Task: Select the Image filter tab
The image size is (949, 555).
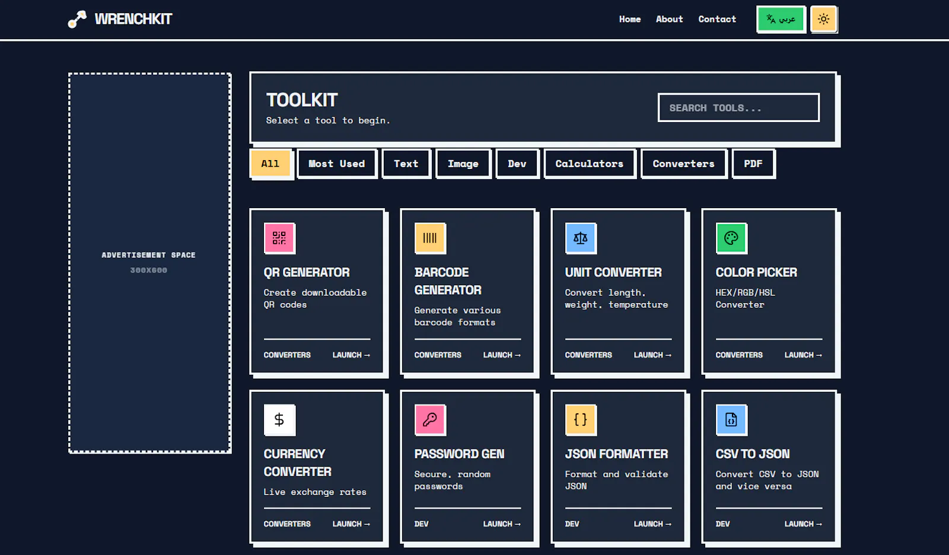Action: tap(463, 164)
